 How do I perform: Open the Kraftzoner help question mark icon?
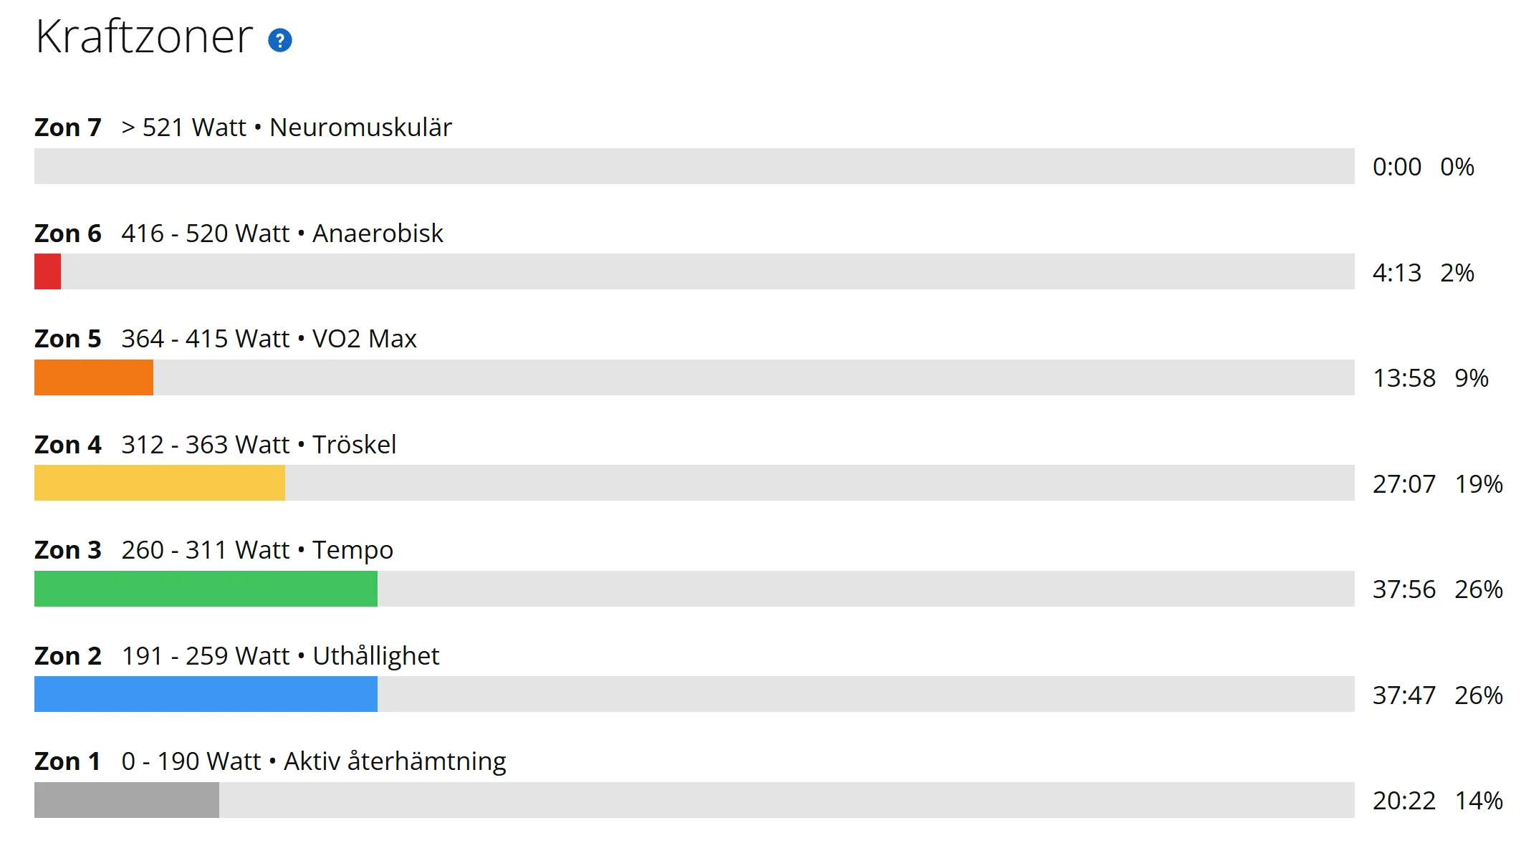click(279, 41)
